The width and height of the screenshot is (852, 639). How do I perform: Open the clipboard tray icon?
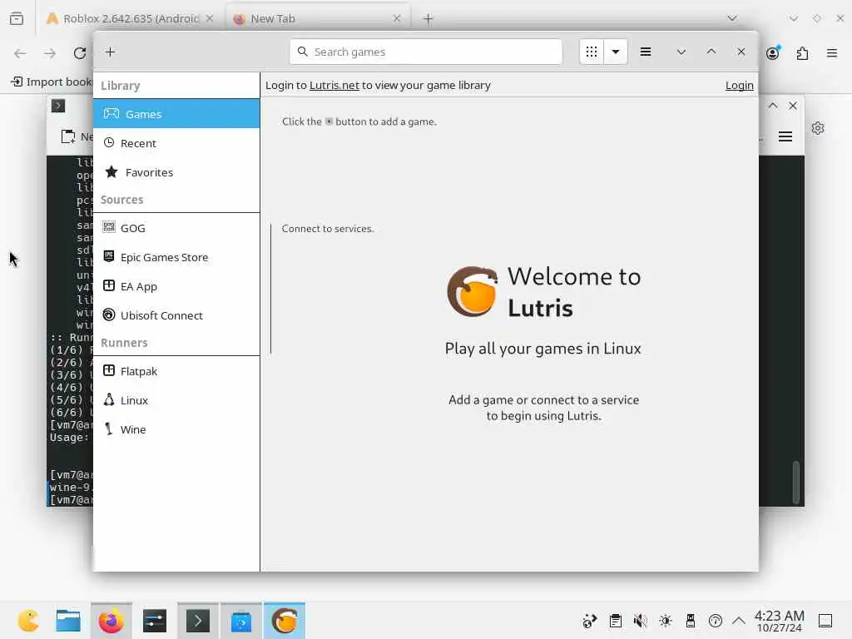coord(615,621)
